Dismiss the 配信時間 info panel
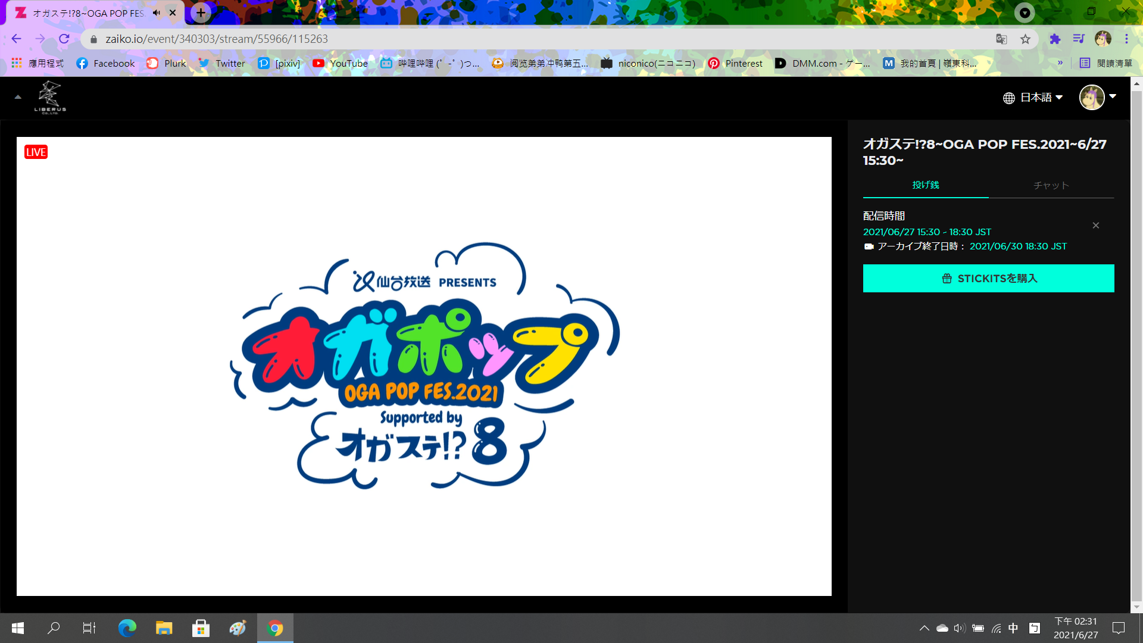 (1096, 225)
